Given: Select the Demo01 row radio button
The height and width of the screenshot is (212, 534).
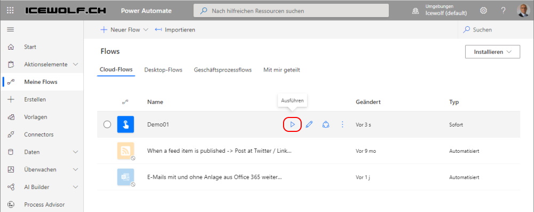Looking at the screenshot, I should [107, 124].
